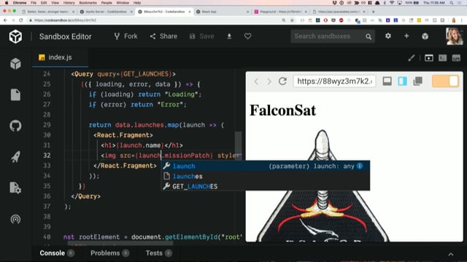The height and width of the screenshot is (262, 467).
Task: Go back in the preview browser
Action: 256,82
